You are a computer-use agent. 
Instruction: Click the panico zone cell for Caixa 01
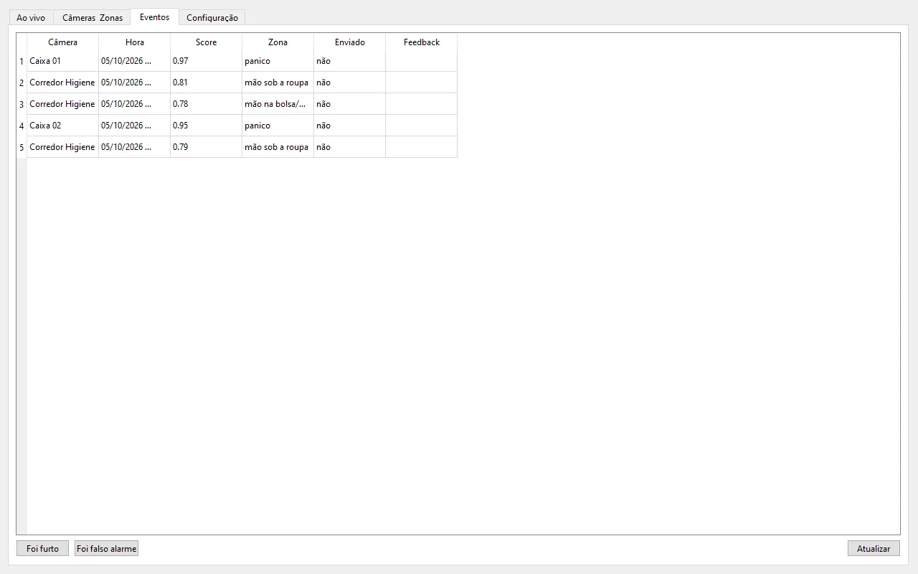tap(278, 61)
